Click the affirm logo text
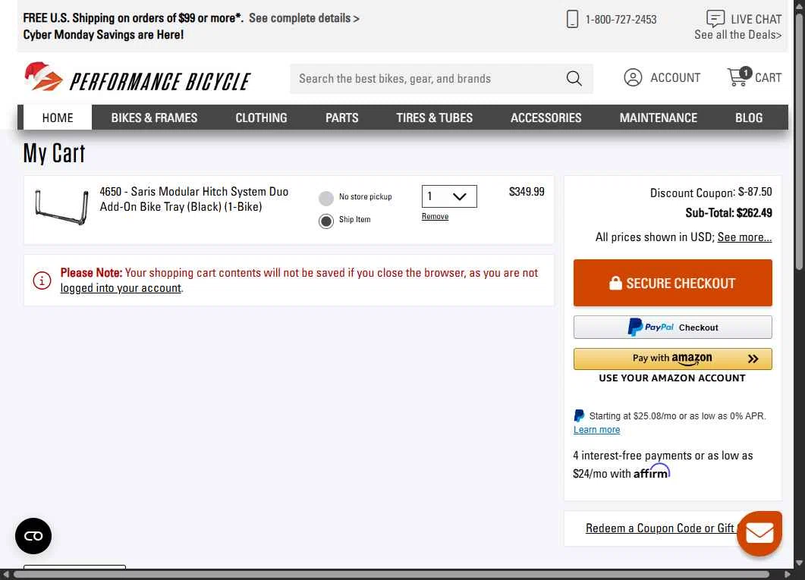This screenshot has width=805, height=580. 652,472
